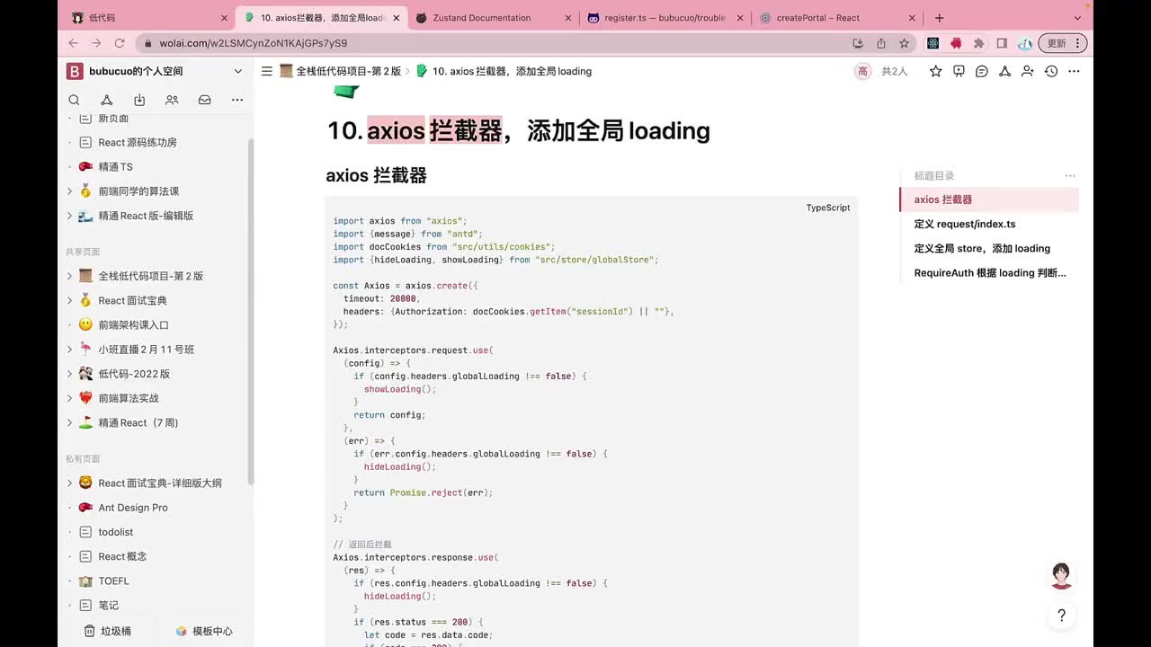Screen dimensions: 1151x647
Task: Click the browser address bar URL
Action: (254, 43)
